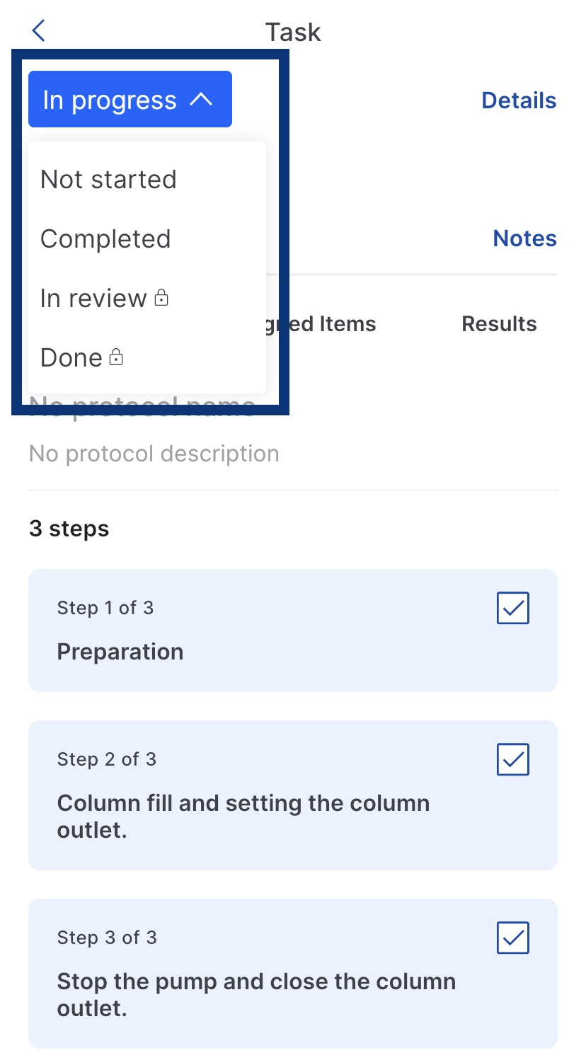Click the No protocol description text

point(154,454)
